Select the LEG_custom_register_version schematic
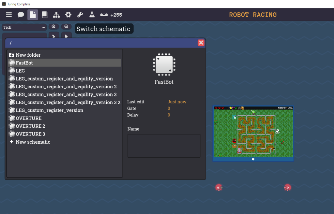The image size is (334, 214). click(x=49, y=110)
